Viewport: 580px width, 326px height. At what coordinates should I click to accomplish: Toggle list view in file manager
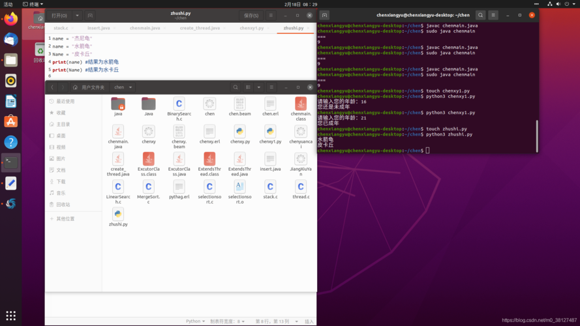248,87
